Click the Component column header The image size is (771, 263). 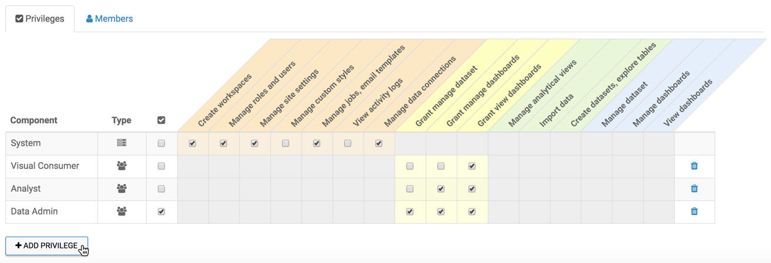pos(34,120)
